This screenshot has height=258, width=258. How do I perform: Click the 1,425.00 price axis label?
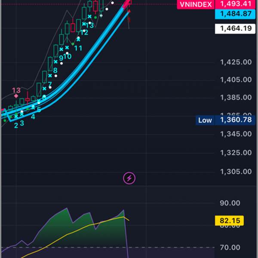236,62
